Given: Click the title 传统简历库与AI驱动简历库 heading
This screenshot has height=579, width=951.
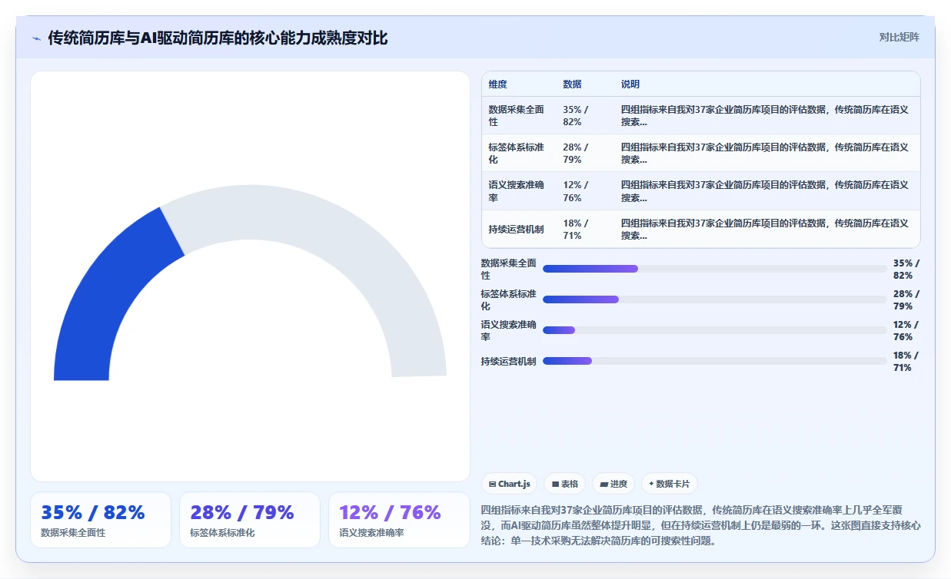Looking at the screenshot, I should pos(218,38).
